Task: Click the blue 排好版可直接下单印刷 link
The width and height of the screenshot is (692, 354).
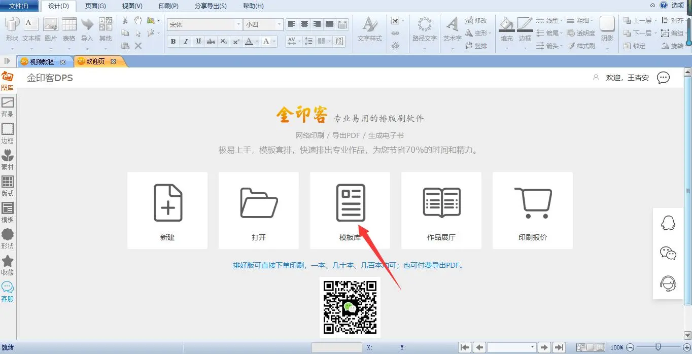Action: point(349,265)
